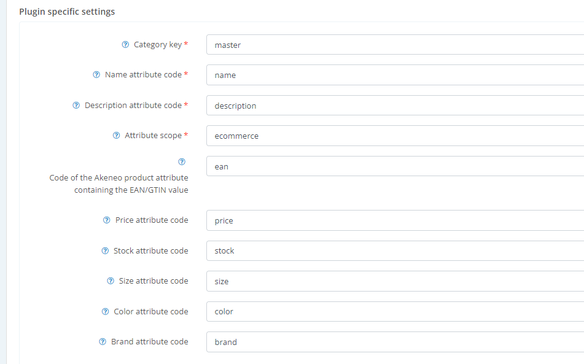
Task: Focus the EAN attribute input containing ean
Action: [395, 166]
